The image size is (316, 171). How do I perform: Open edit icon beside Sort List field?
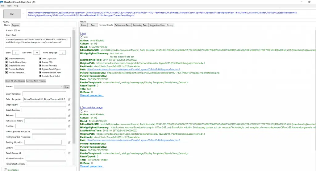[69, 126]
